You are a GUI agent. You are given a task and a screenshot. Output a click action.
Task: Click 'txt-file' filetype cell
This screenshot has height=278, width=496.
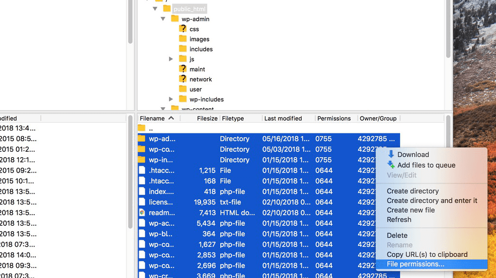point(230,202)
